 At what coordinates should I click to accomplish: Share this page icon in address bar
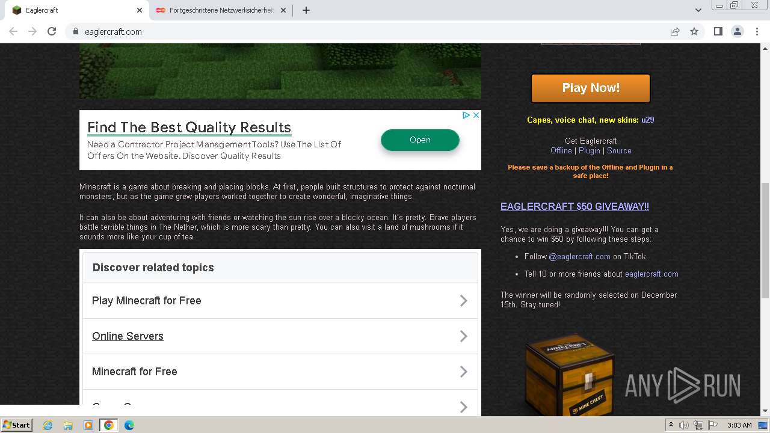(675, 31)
